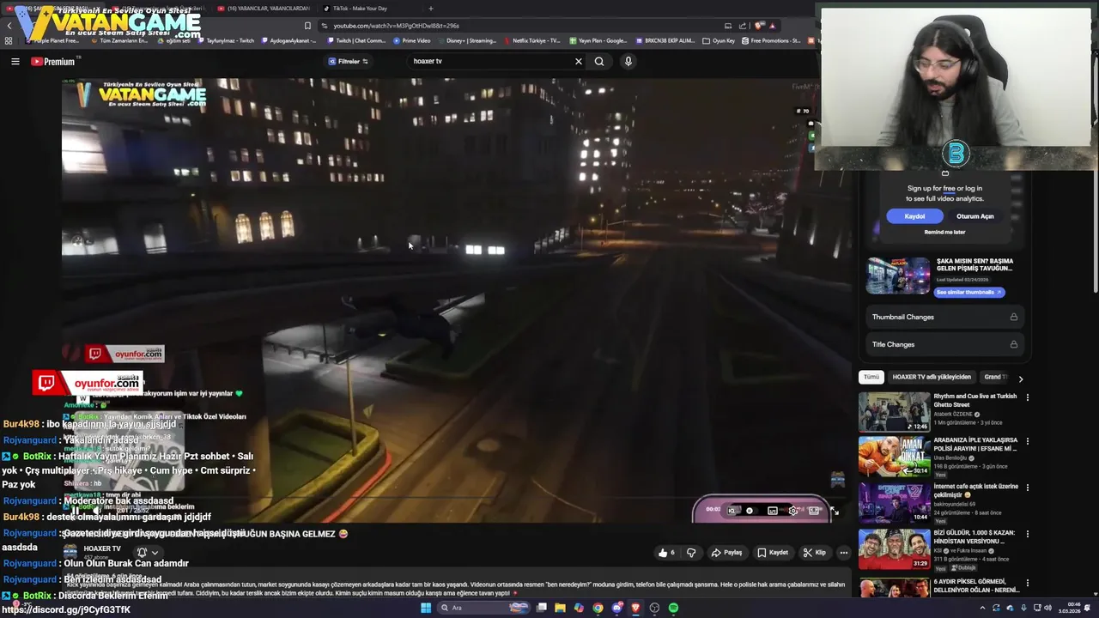Open the YouTube hamburger guide menu
The width and height of the screenshot is (1099, 618).
point(15,61)
